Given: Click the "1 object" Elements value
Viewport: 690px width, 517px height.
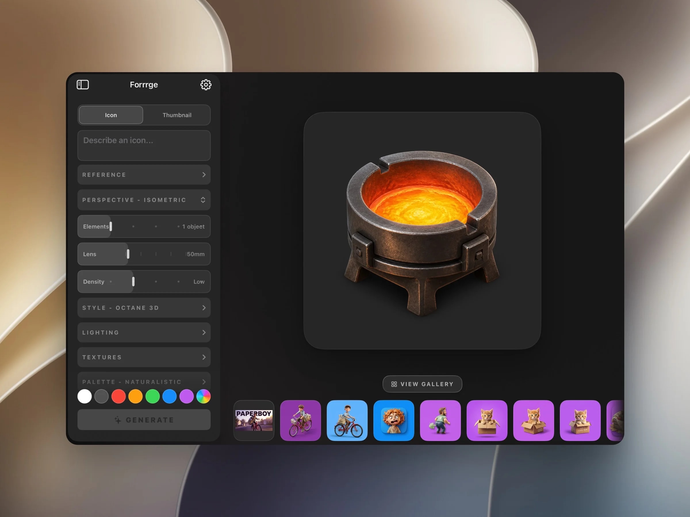Looking at the screenshot, I should tap(193, 227).
